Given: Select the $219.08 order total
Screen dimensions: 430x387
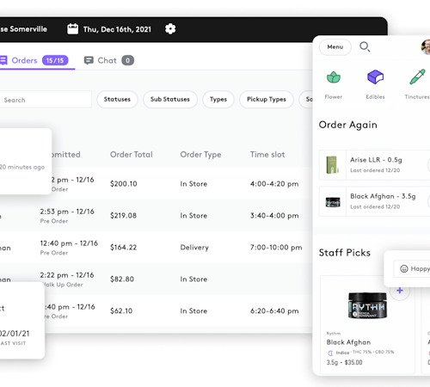Looking at the screenshot, I should tap(124, 216).
